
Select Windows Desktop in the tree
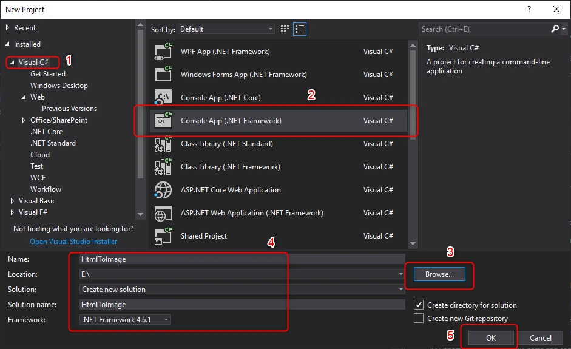(x=59, y=85)
